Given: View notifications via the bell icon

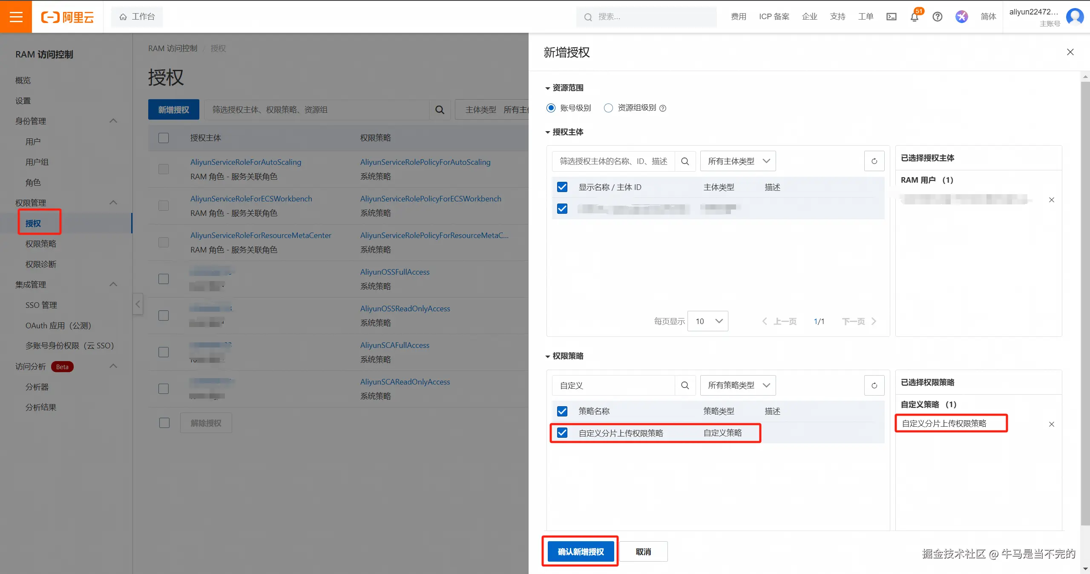Looking at the screenshot, I should pyautogui.click(x=914, y=17).
